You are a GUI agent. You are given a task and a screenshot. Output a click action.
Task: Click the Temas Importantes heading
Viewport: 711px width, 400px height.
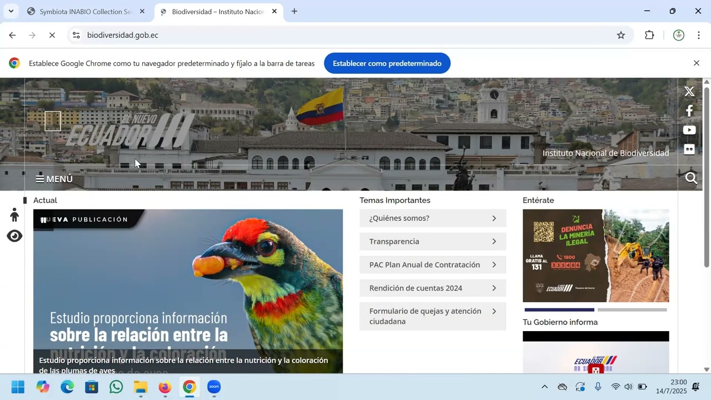(395, 200)
